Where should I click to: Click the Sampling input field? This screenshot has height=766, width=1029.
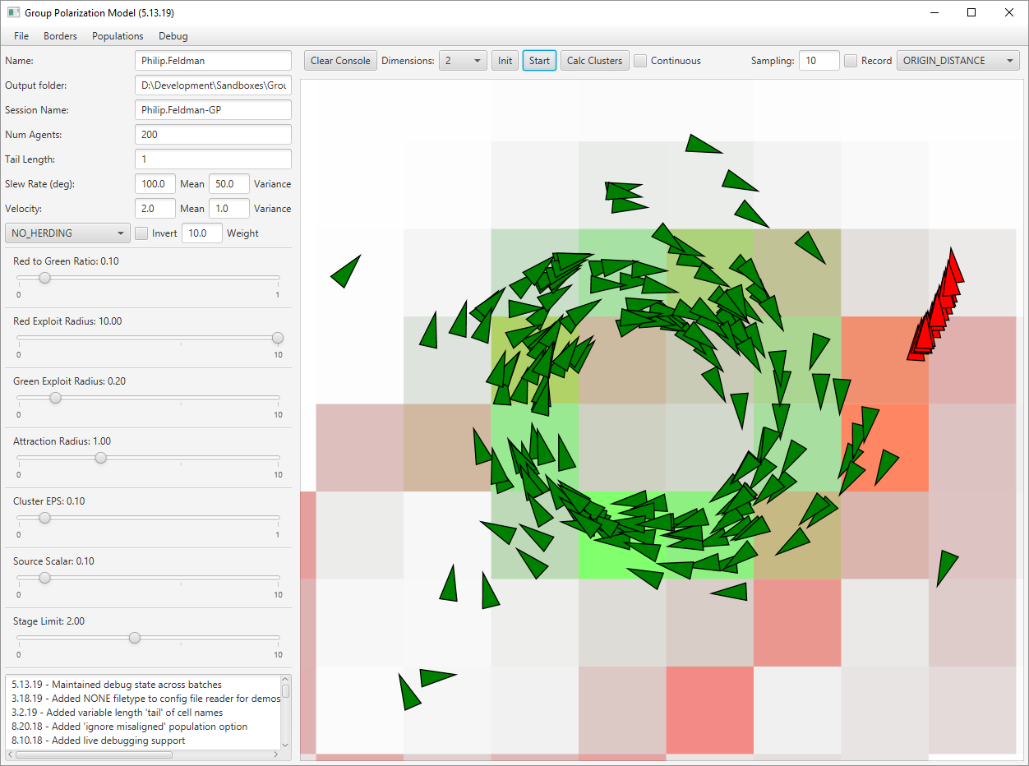[819, 61]
